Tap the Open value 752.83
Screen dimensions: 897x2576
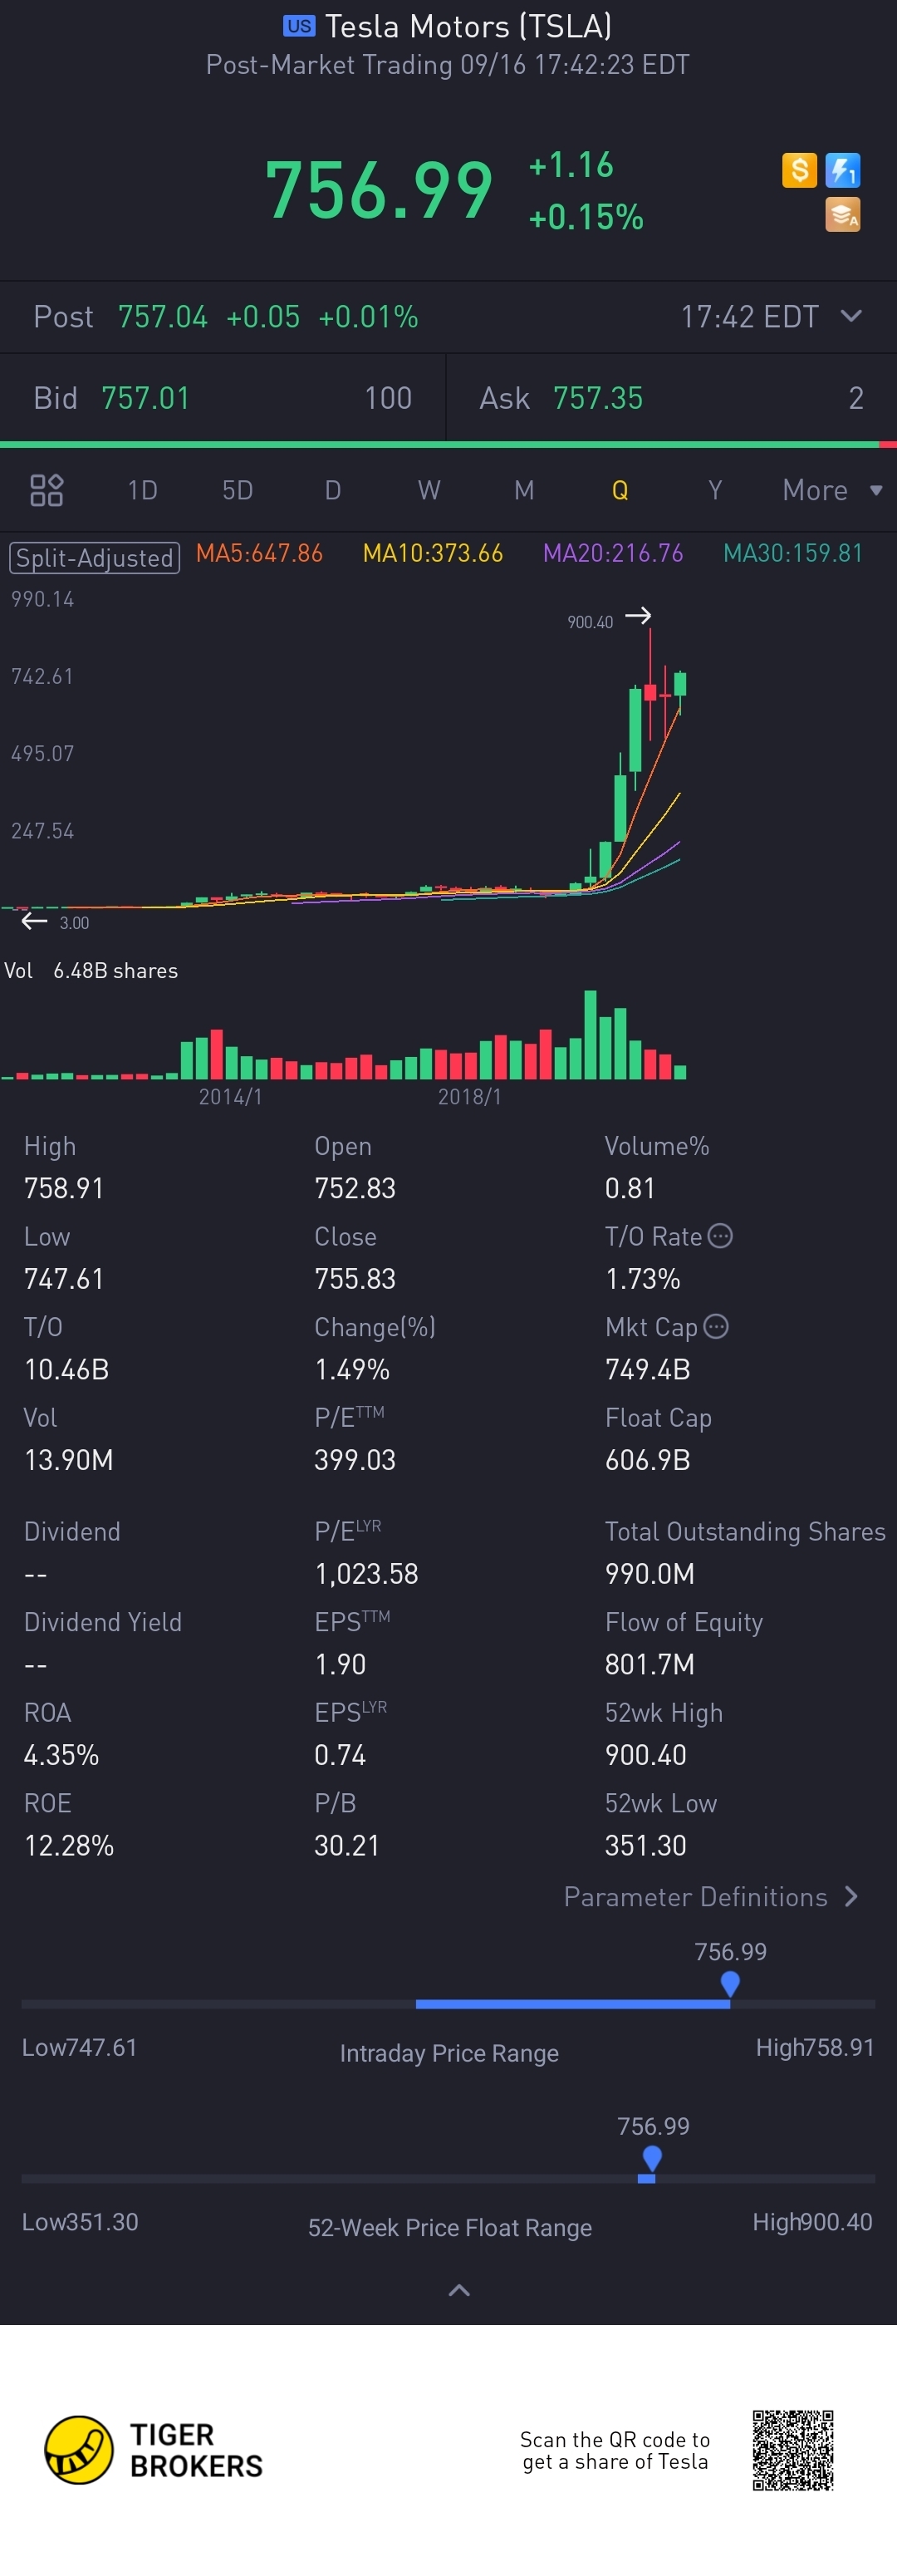click(355, 1188)
